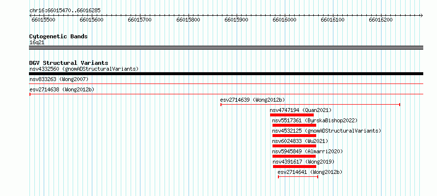Image resolution: width=437 pixels, height=196 pixels.
Task: Select the red bar under nsv4391617
Action: pos(295,167)
